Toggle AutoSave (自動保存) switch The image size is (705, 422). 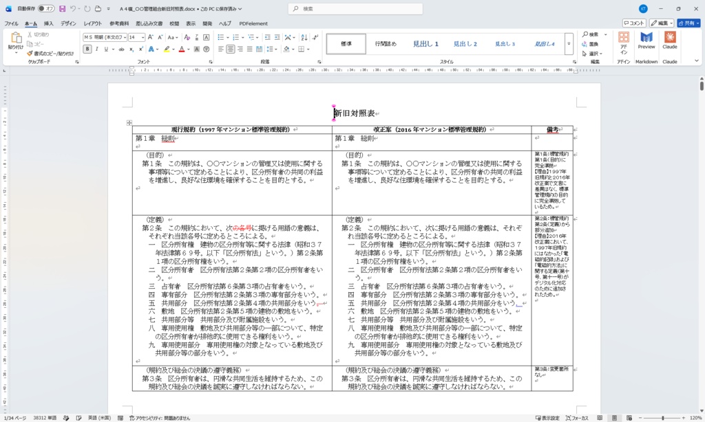[46, 8]
